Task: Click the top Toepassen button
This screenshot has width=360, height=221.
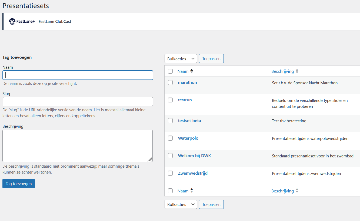Action: click(211, 59)
